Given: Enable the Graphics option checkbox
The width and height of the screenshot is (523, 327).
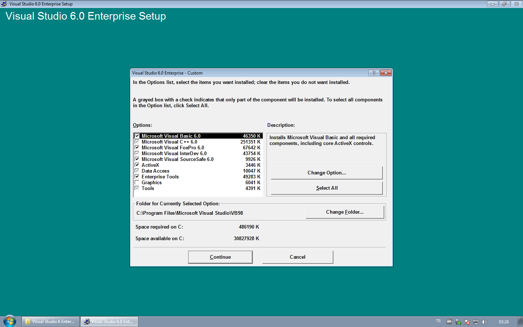Looking at the screenshot, I should click(137, 182).
